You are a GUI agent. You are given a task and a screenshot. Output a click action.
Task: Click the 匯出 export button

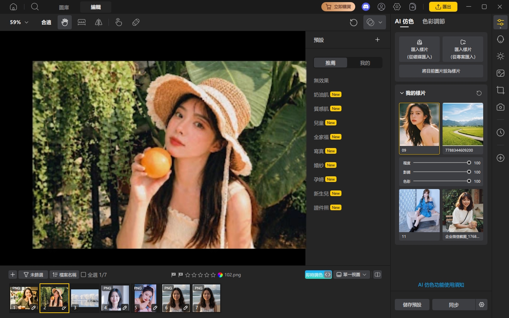(443, 7)
